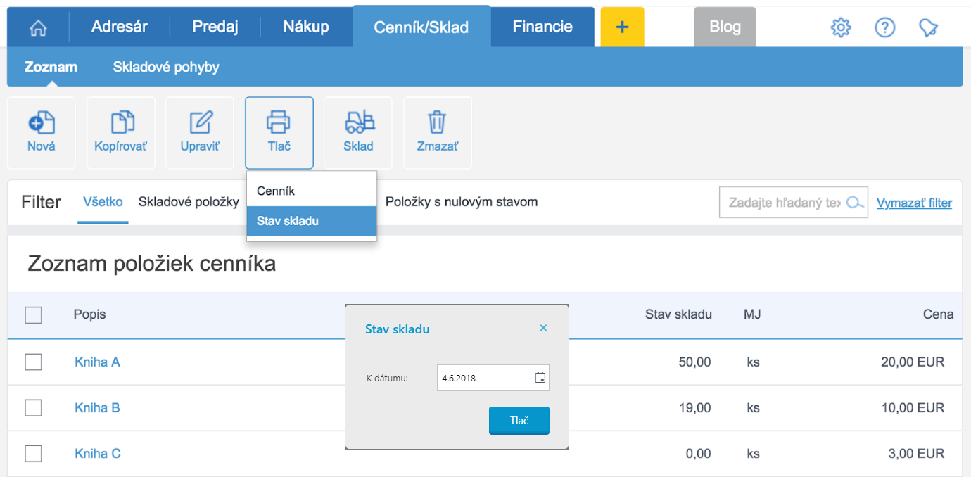This screenshot has width=971, height=477.
Task: Open calendar picker in K dátumu field
Action: coord(540,378)
